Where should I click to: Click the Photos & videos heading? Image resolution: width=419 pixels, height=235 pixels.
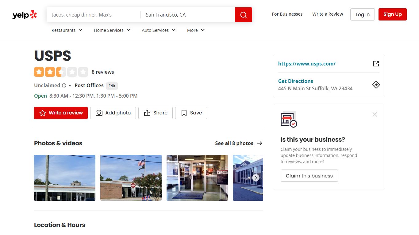click(x=58, y=143)
